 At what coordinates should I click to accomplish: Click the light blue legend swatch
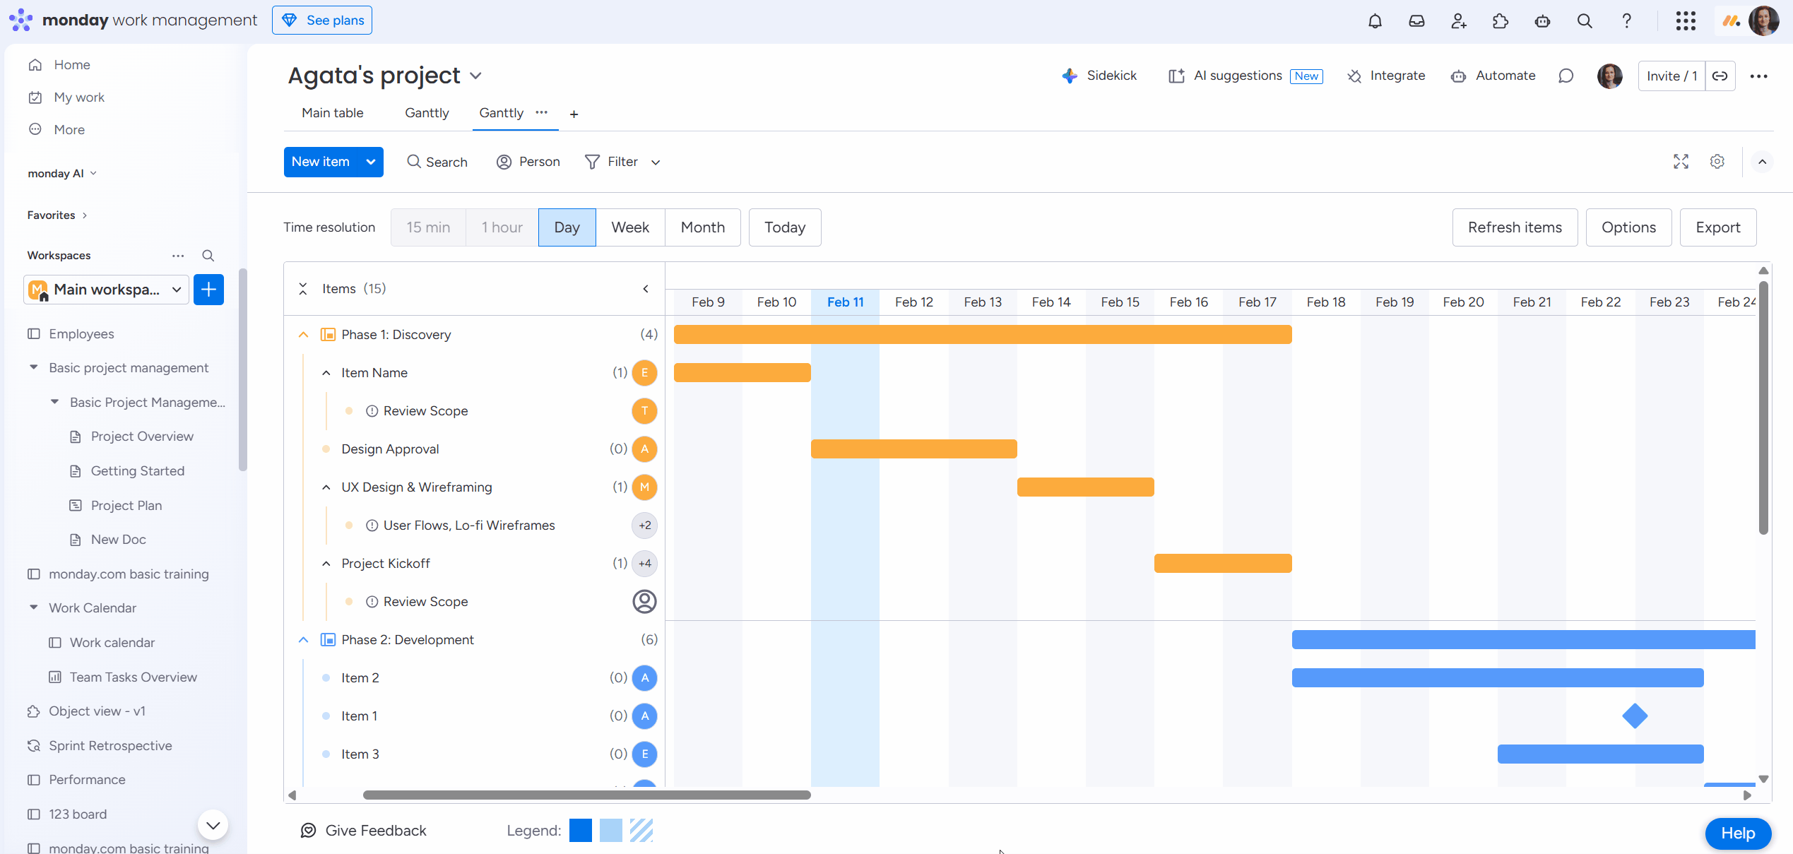(x=611, y=831)
